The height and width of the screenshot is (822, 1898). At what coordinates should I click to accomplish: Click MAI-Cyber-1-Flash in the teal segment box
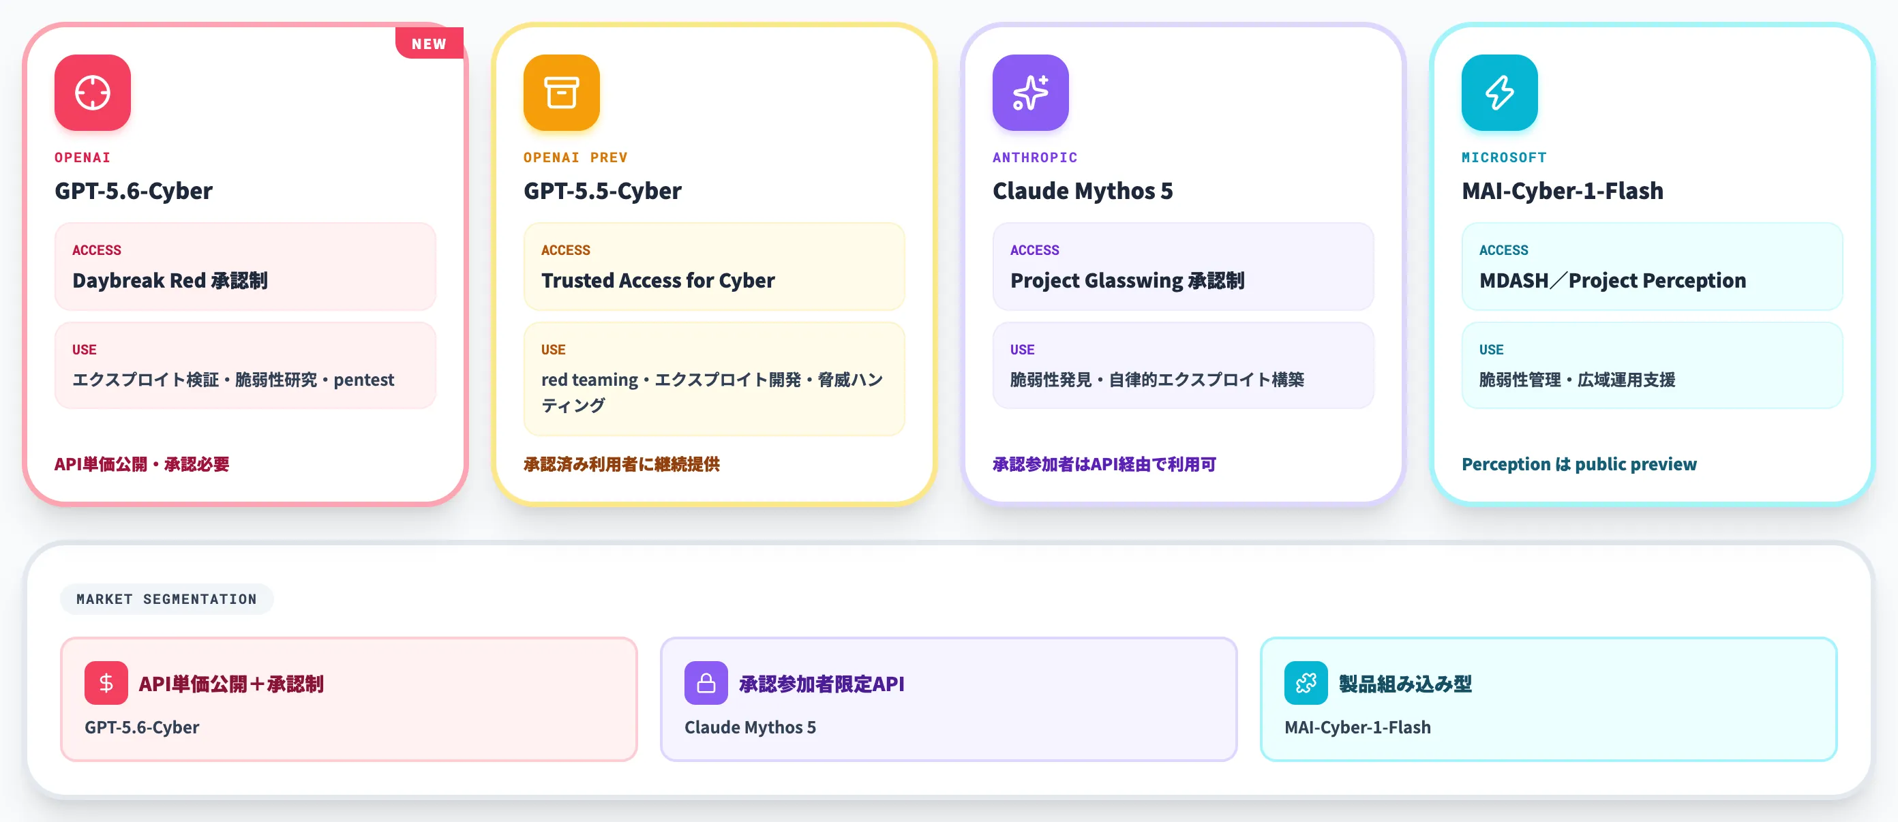(1357, 727)
